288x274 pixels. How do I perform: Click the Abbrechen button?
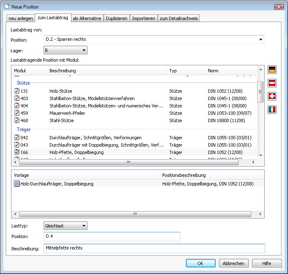(234, 263)
